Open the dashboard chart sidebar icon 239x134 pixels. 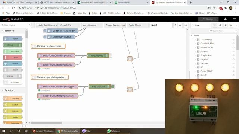pyautogui.click(x=231, y=25)
